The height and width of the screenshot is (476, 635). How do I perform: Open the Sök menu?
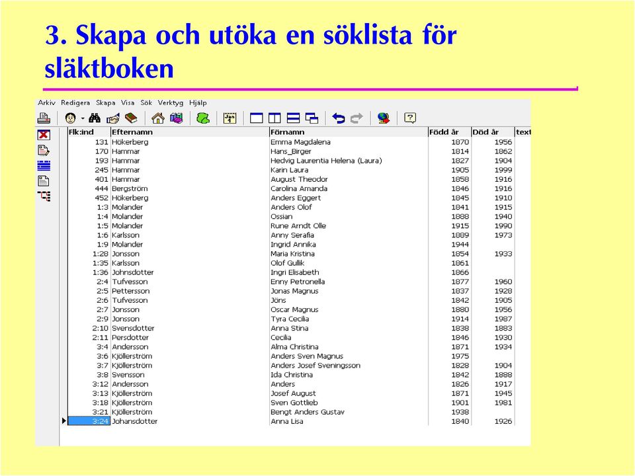pos(146,103)
